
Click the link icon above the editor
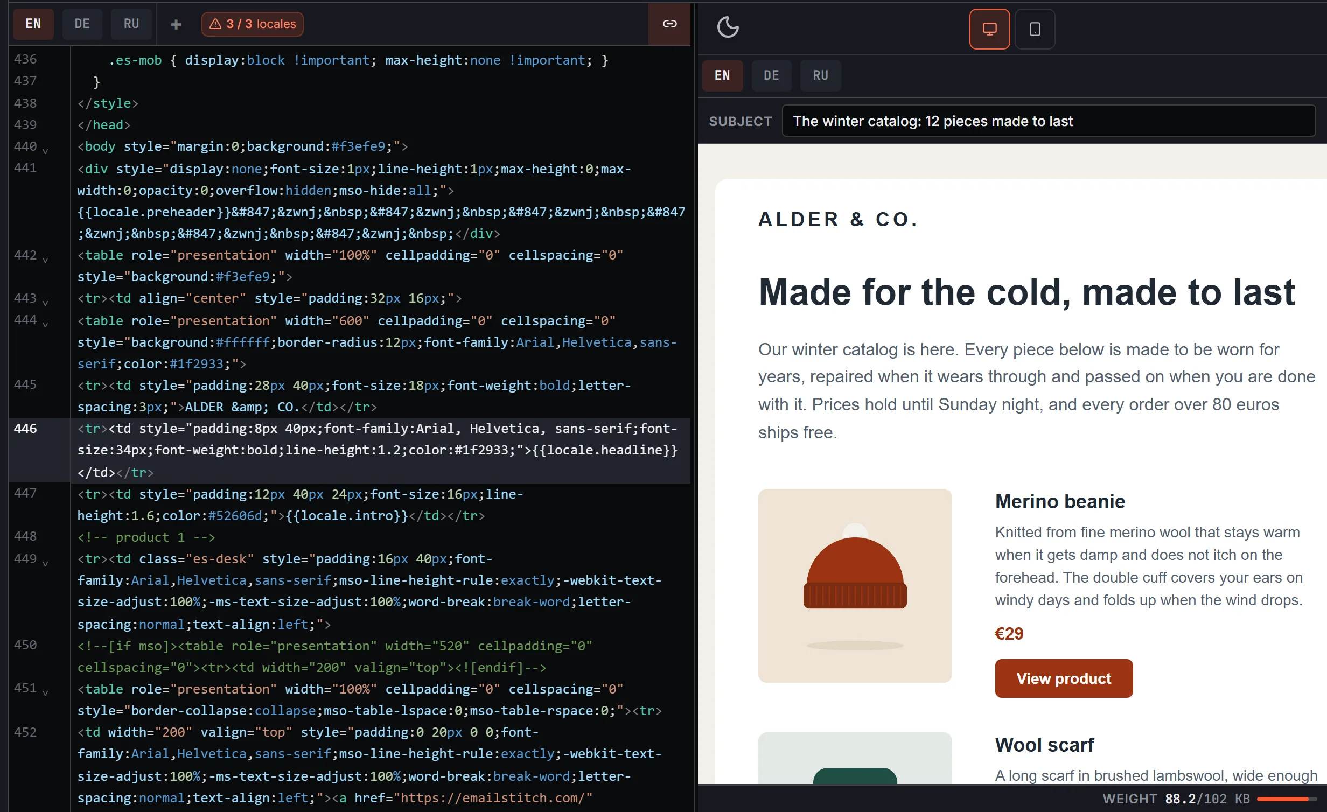[669, 24]
